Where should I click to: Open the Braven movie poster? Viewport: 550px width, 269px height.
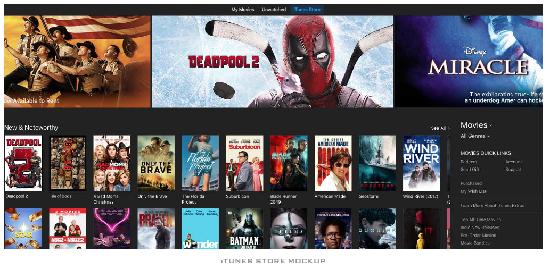click(x=156, y=229)
